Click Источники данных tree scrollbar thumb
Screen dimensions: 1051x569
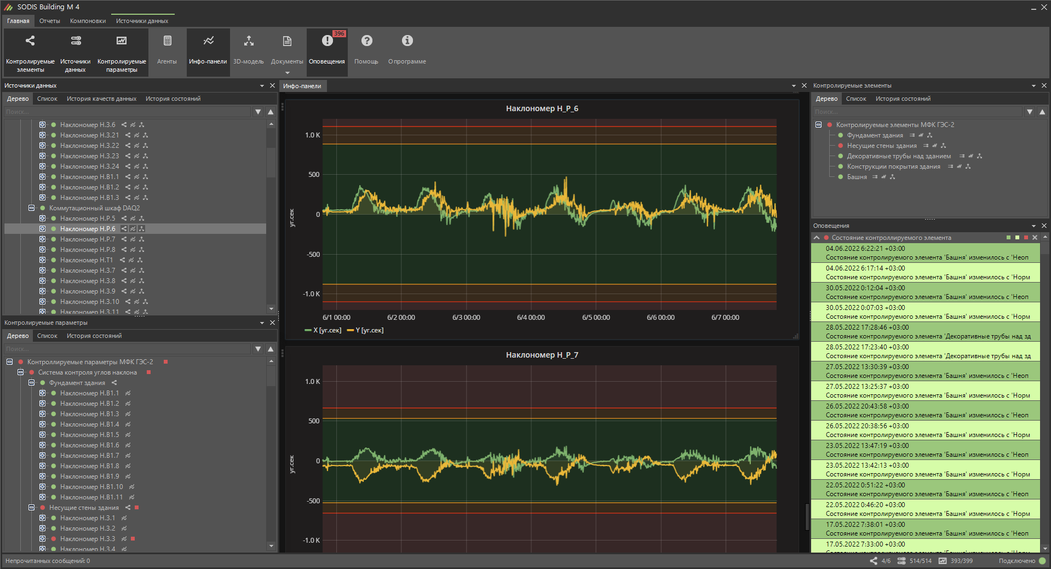pos(271,163)
